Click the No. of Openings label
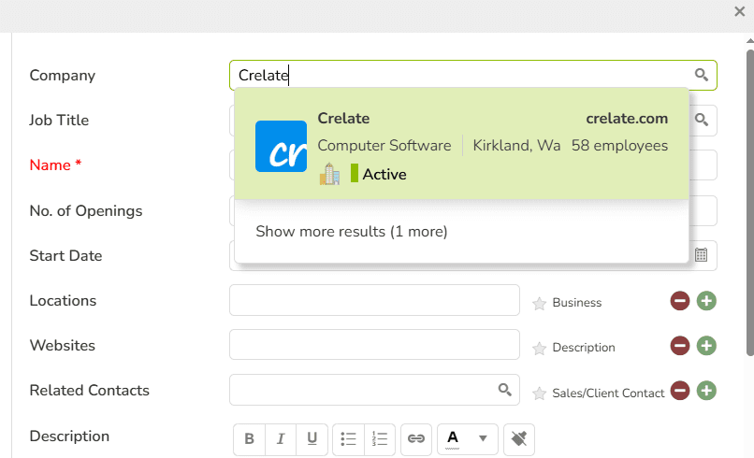The image size is (754, 458). click(85, 211)
